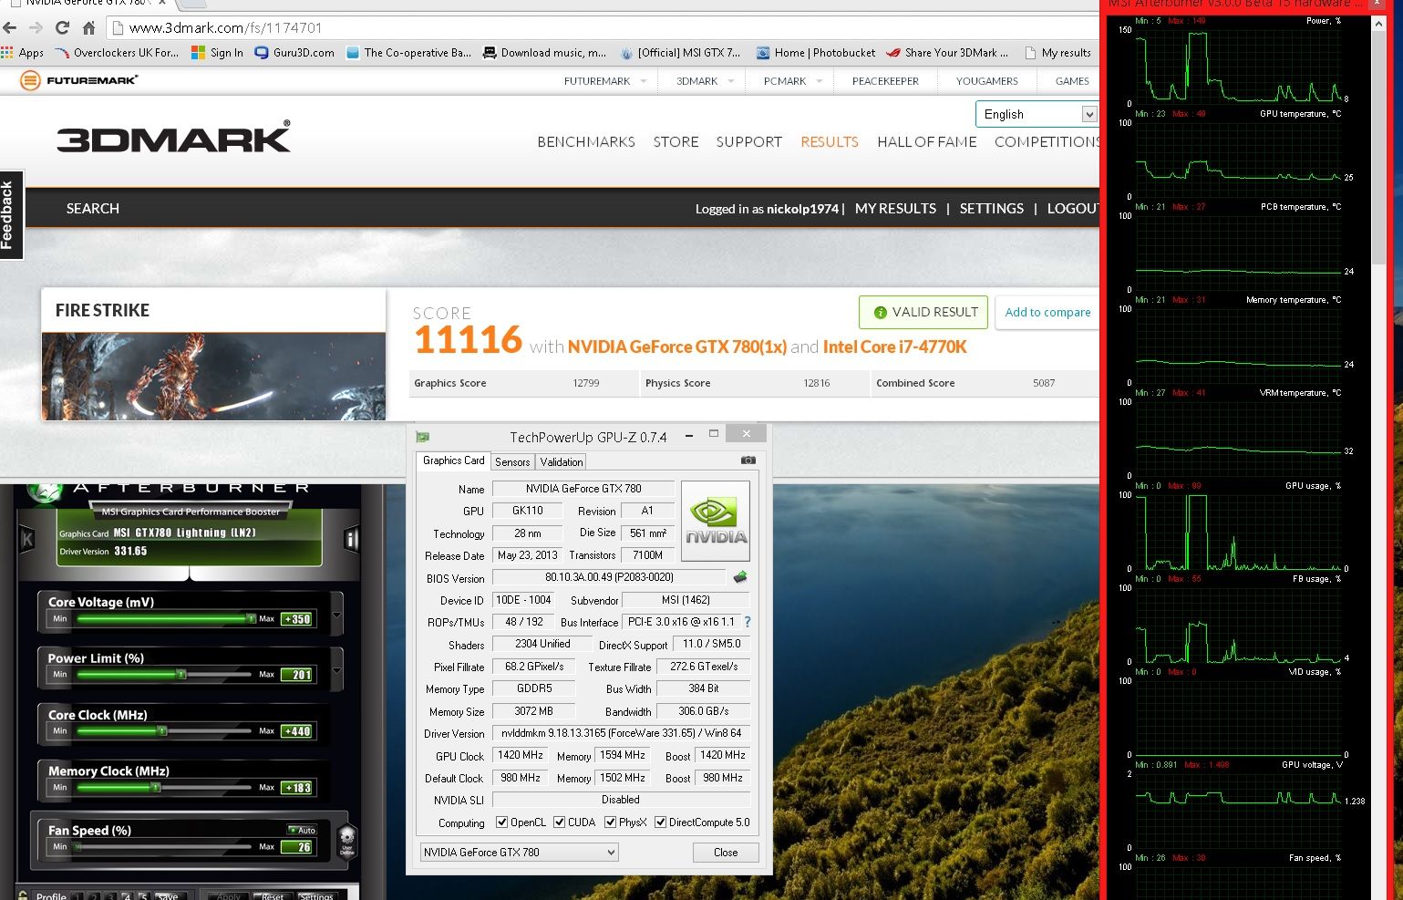Image resolution: width=1403 pixels, height=900 pixels.
Task: Click the NVIDIA logo in GPU-Z
Action: tap(716, 521)
